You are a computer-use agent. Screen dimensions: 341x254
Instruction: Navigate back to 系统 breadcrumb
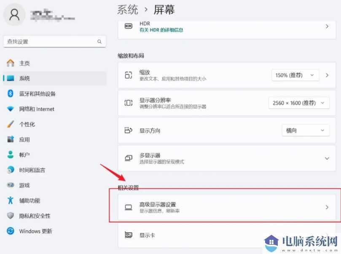point(128,9)
